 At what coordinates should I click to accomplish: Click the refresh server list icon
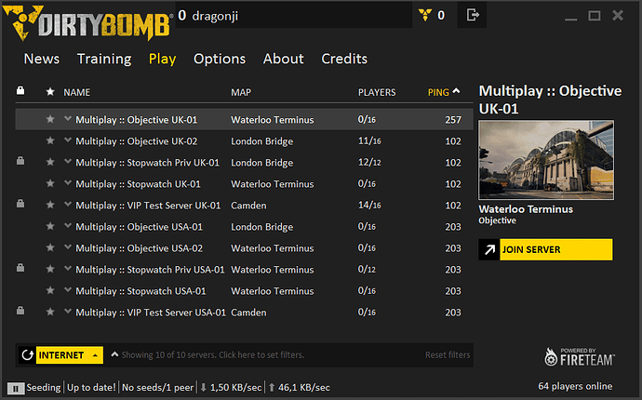click(27, 355)
